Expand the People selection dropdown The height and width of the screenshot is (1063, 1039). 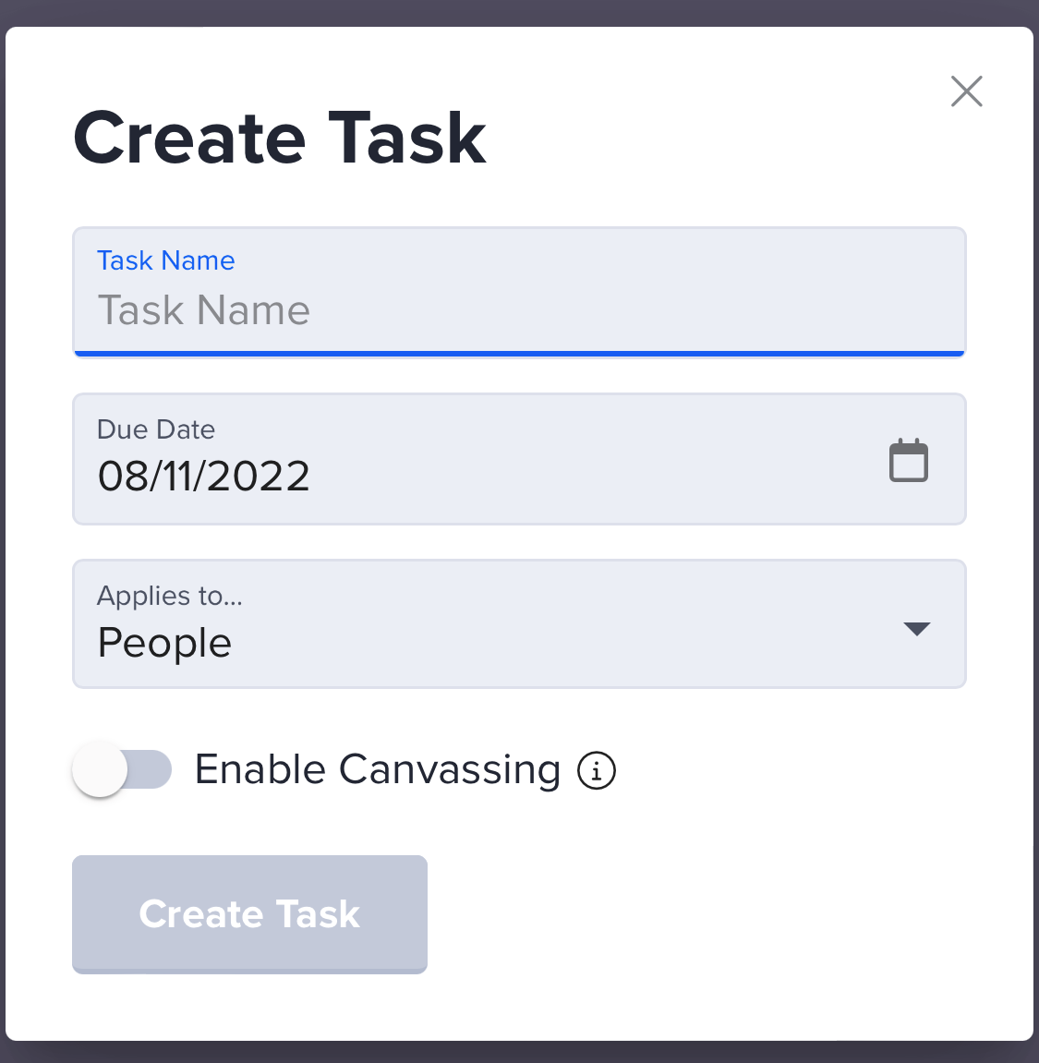[519, 623]
